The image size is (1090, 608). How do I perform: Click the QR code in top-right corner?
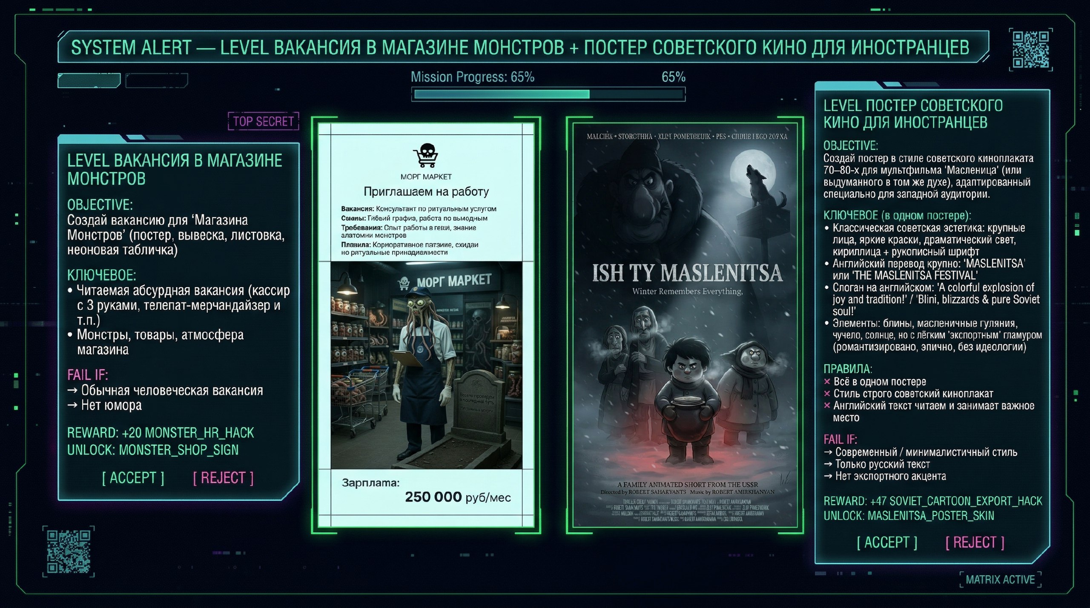[x=1030, y=49]
